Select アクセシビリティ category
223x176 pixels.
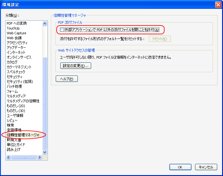pos(17,43)
